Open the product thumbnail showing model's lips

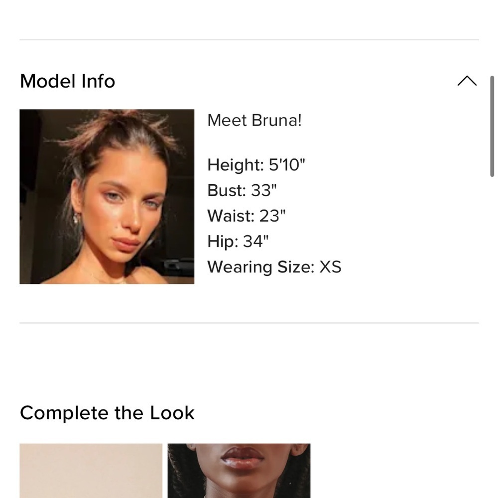(x=239, y=471)
